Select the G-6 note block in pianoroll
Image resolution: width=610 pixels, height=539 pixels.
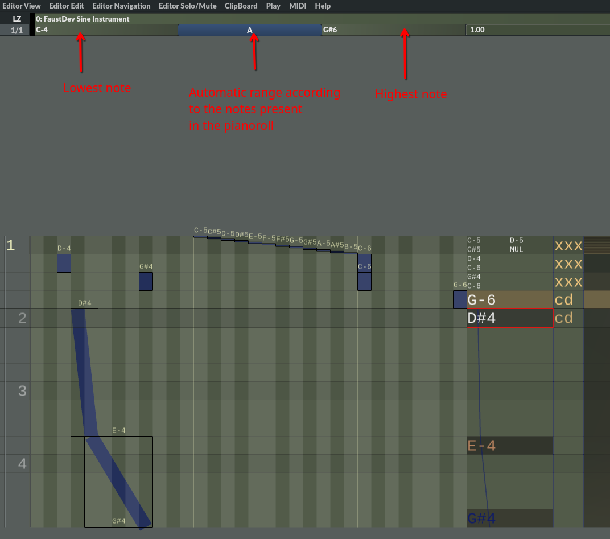460,299
